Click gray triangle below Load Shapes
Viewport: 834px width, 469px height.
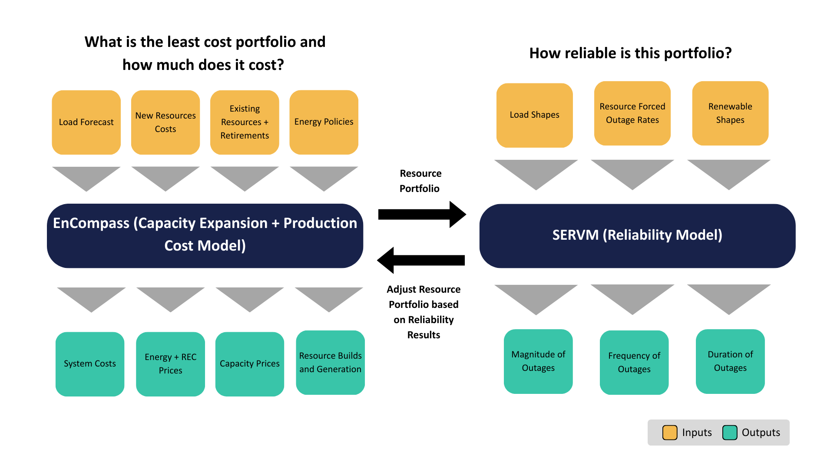pyautogui.click(x=536, y=172)
